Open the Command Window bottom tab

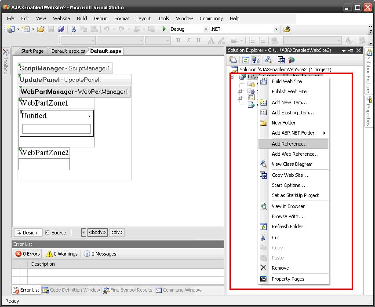tap(178, 290)
